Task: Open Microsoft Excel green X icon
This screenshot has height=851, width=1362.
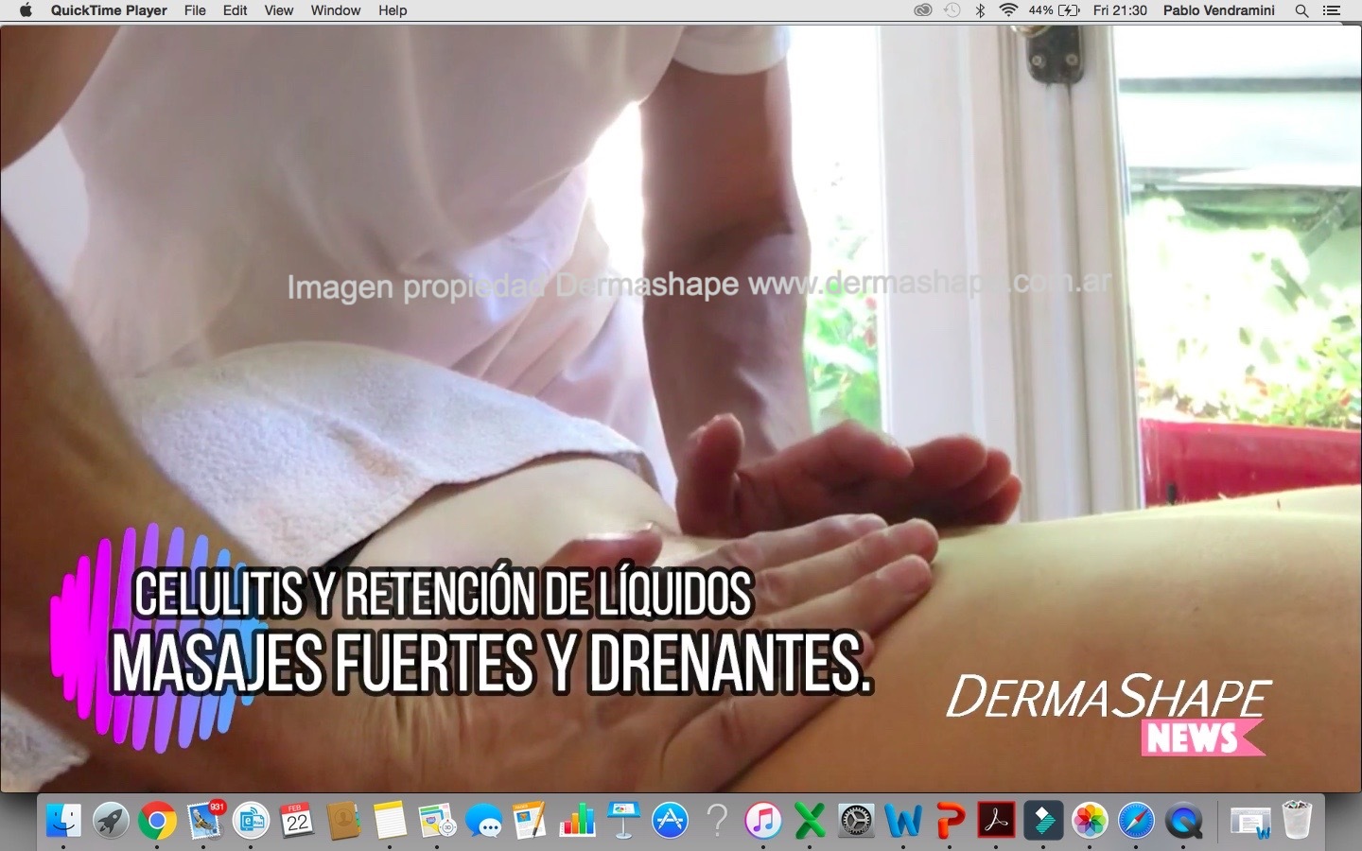Action: 810,821
